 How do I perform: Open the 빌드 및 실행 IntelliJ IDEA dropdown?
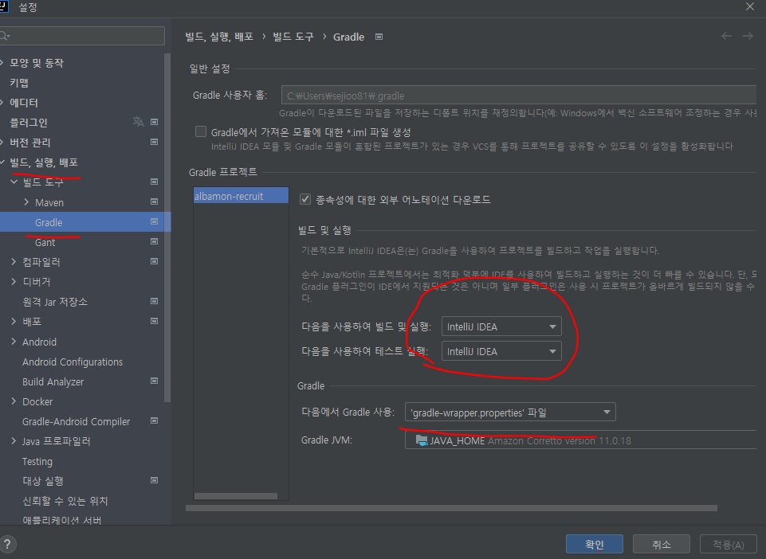501,326
